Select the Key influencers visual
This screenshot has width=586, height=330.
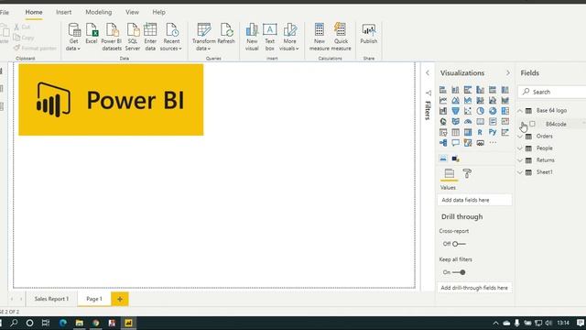coord(505,132)
